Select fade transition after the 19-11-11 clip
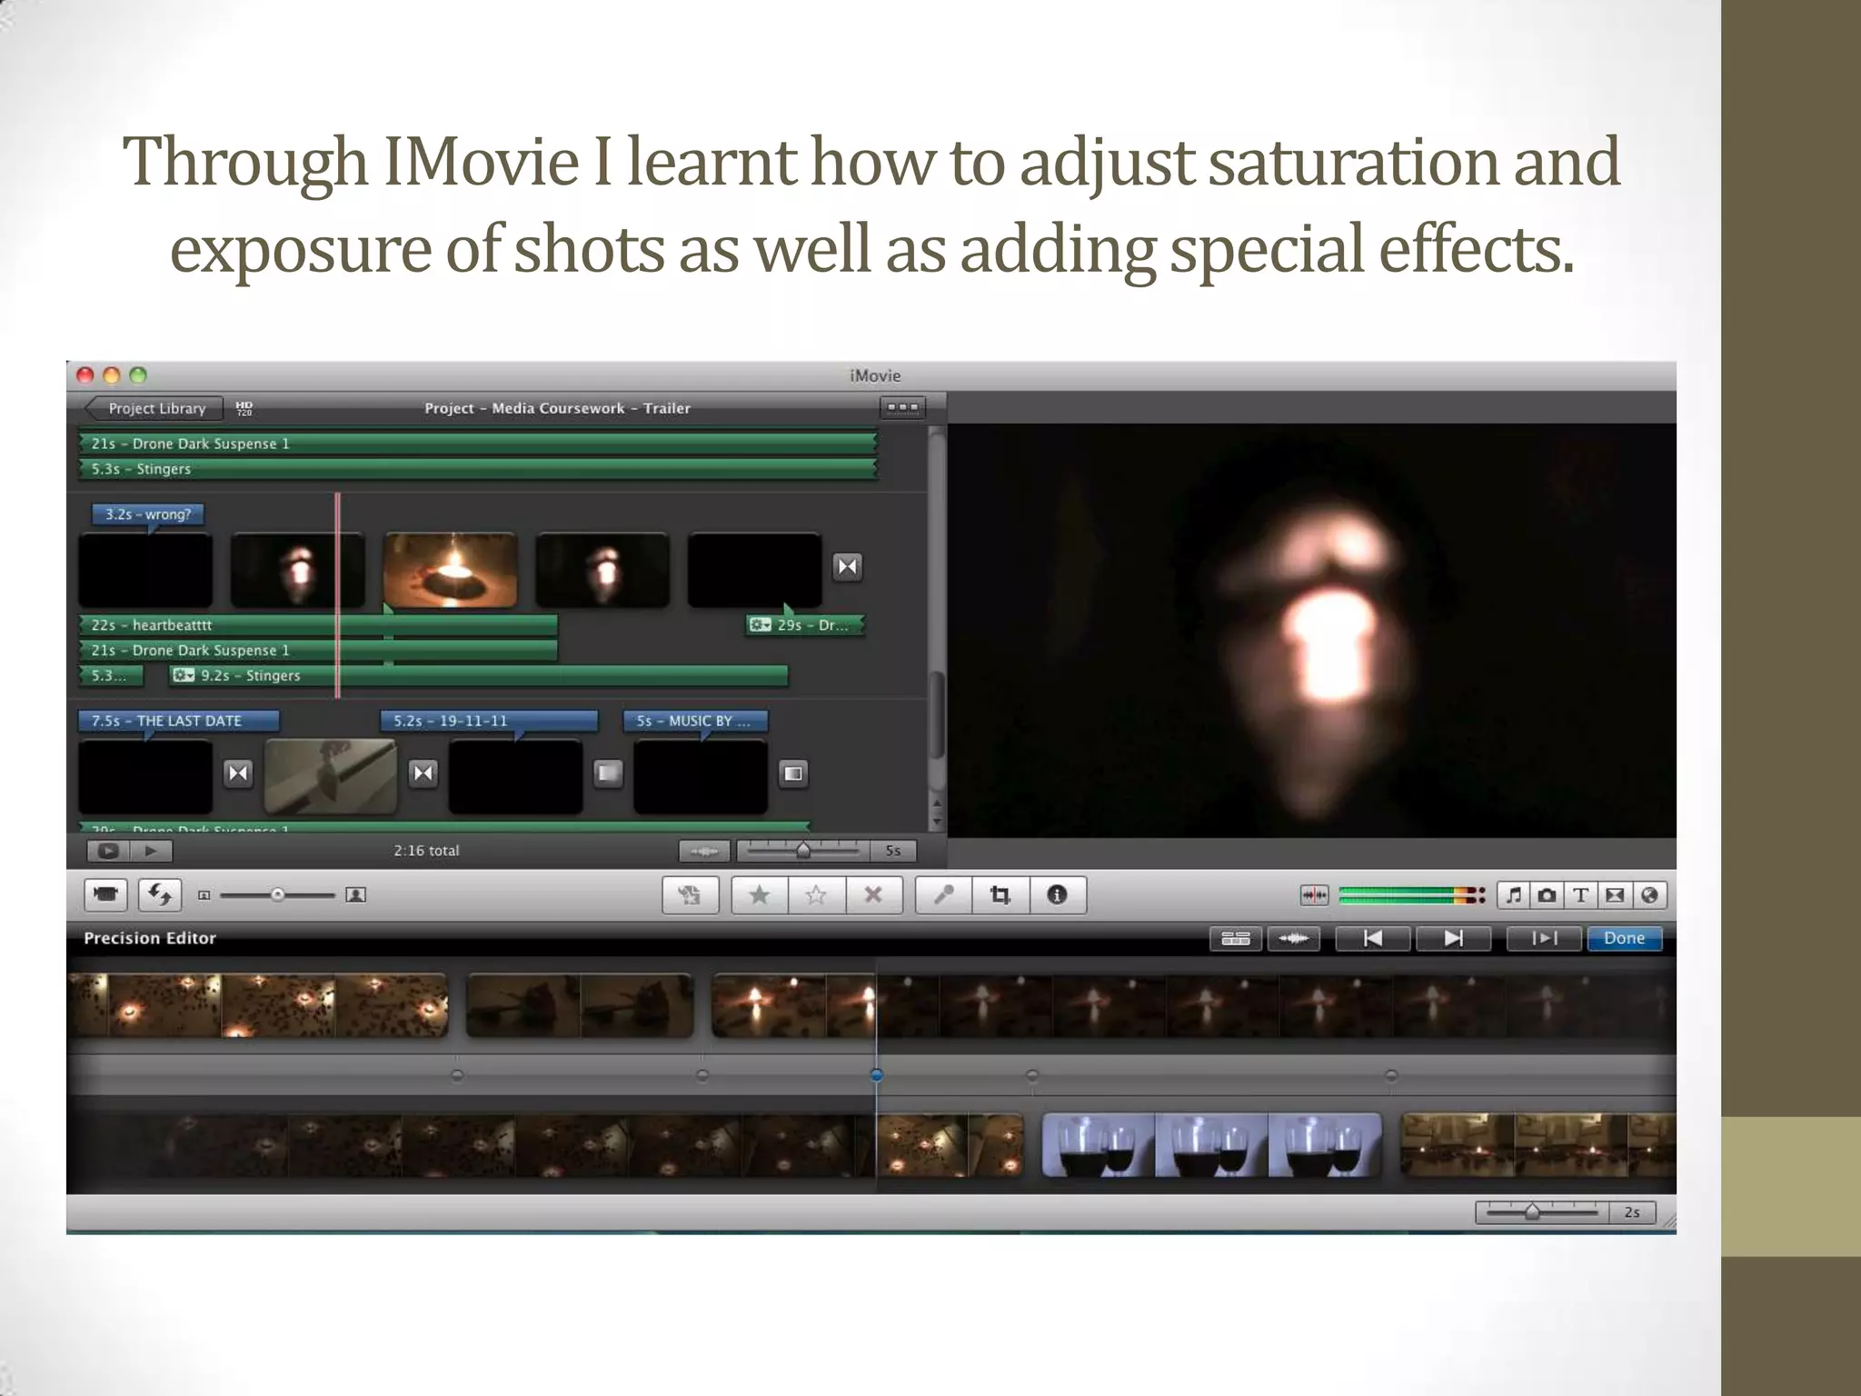1861x1396 pixels. (x=609, y=773)
